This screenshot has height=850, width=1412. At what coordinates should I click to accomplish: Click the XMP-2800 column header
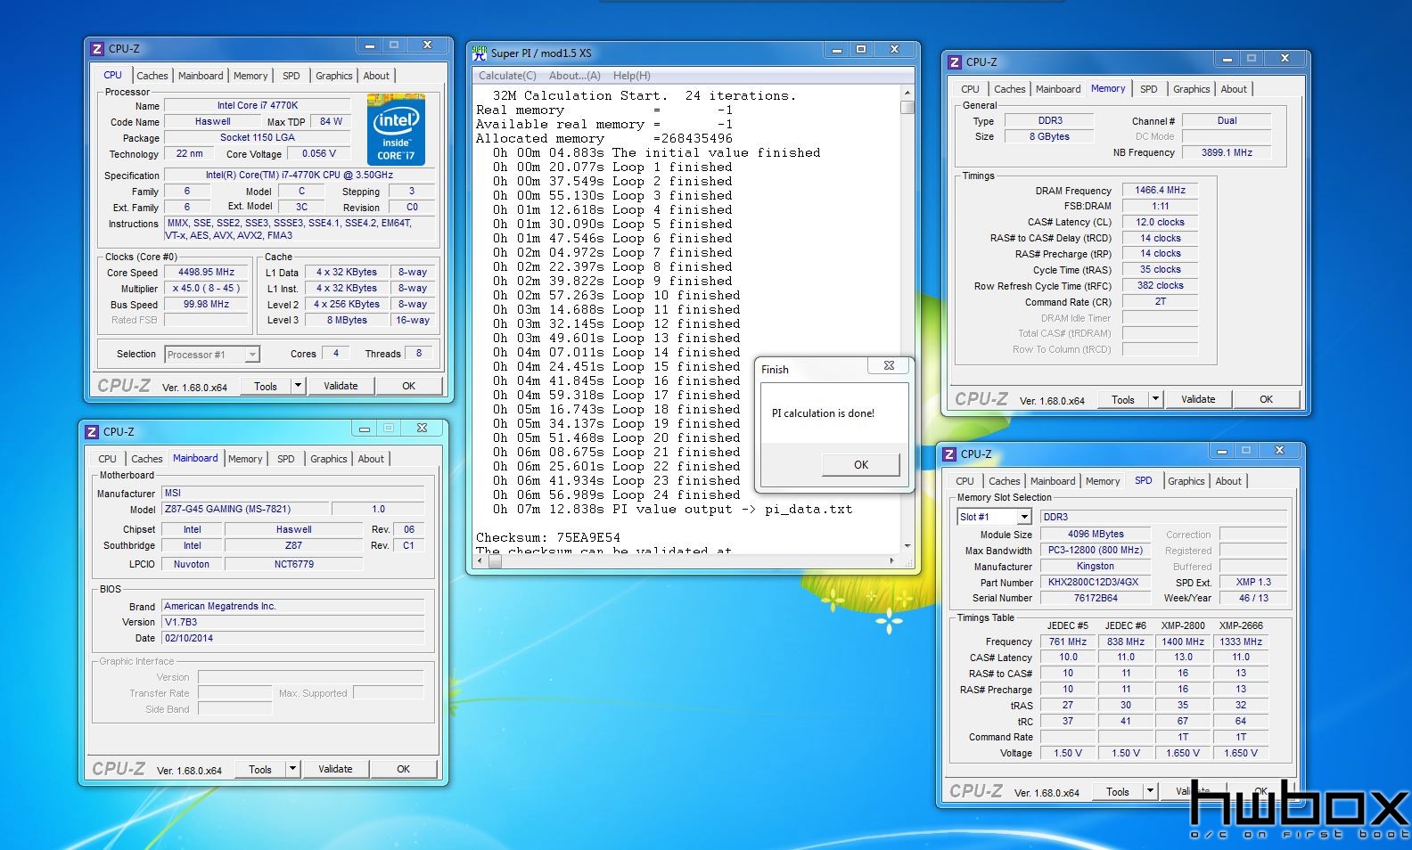pyautogui.click(x=1183, y=625)
